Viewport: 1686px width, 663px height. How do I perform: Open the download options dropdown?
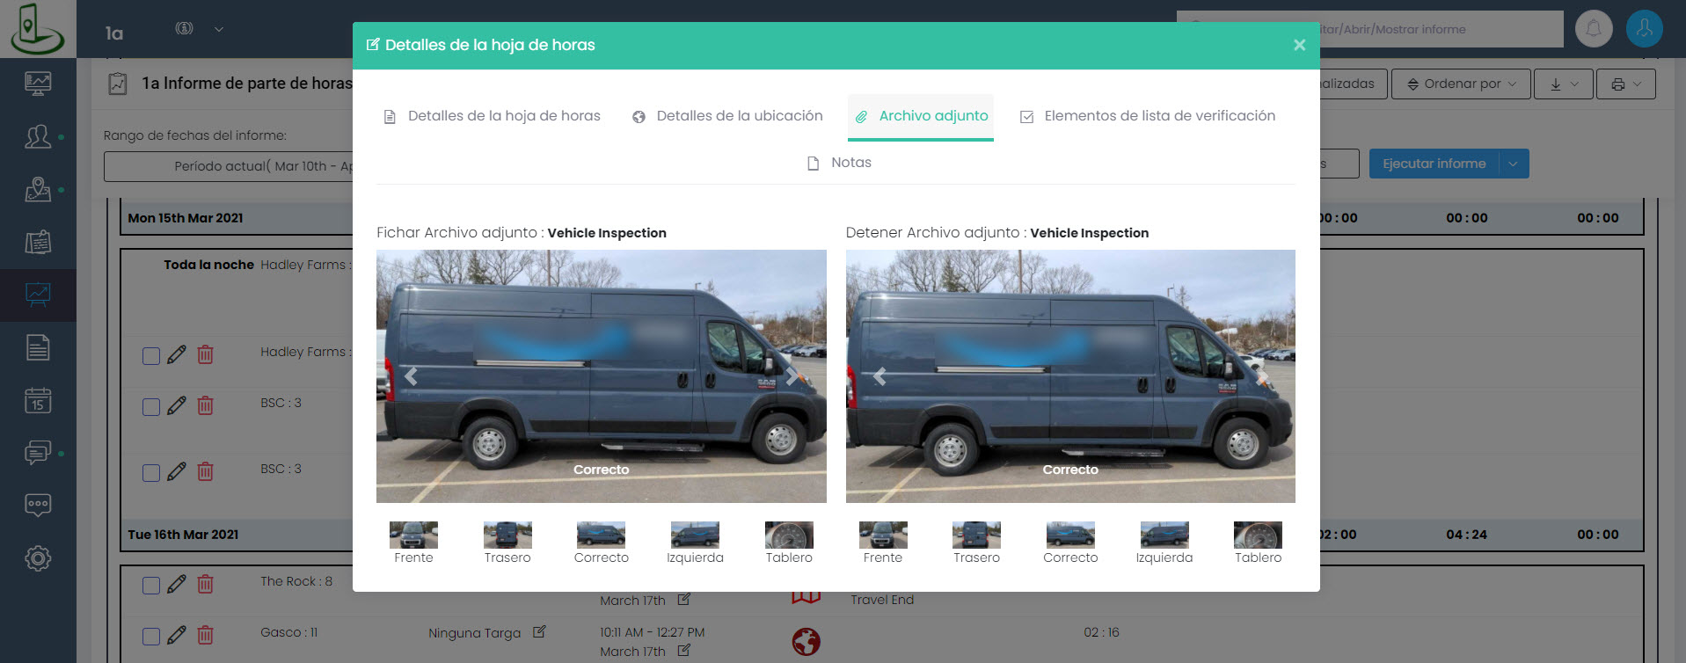[1564, 84]
